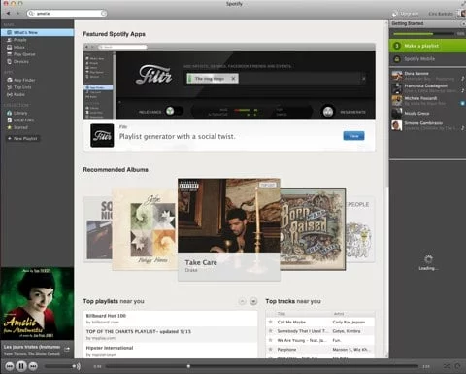Pause playback with the pause button

click(21, 366)
